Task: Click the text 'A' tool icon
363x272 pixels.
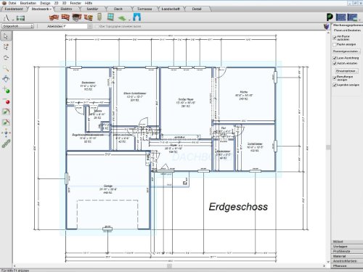Action: coord(7,17)
